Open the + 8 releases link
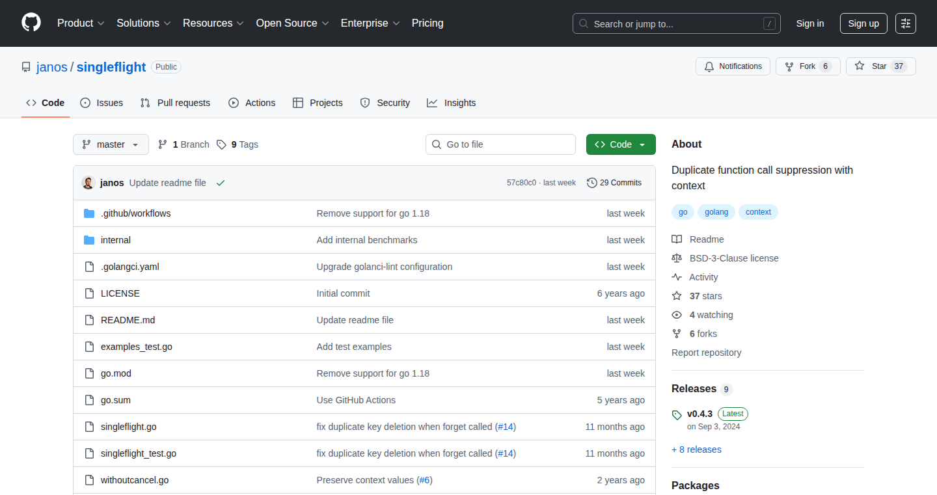 [696, 449]
